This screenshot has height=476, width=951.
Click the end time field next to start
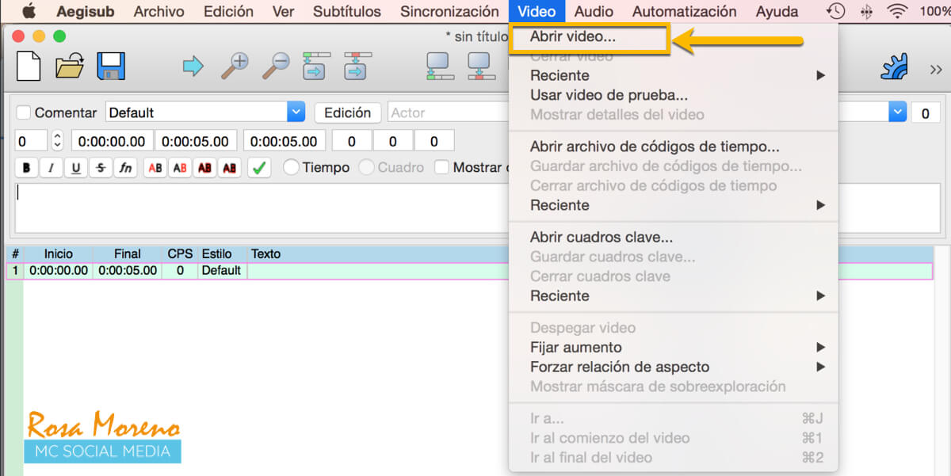pos(196,141)
